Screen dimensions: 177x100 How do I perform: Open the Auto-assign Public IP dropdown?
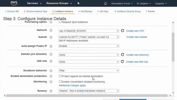(x=89, y=46)
